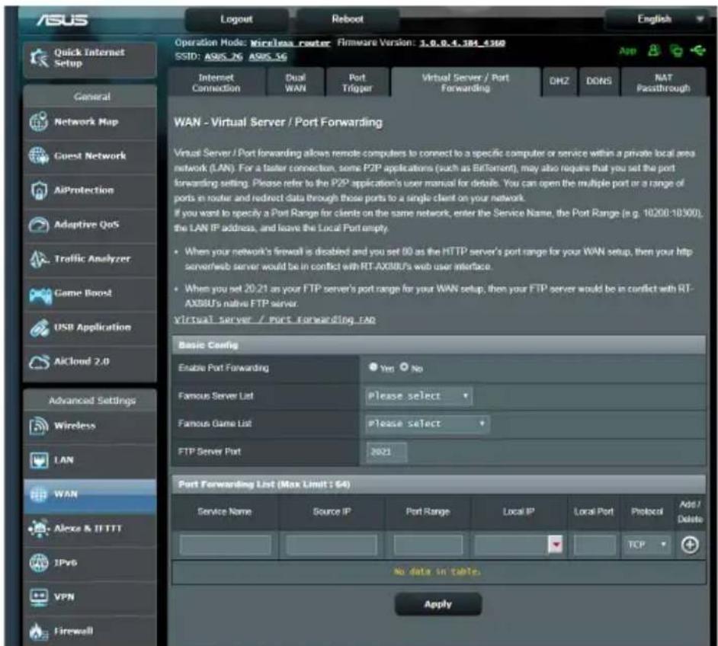Select Yes for Enable Port Forwarding

point(373,367)
